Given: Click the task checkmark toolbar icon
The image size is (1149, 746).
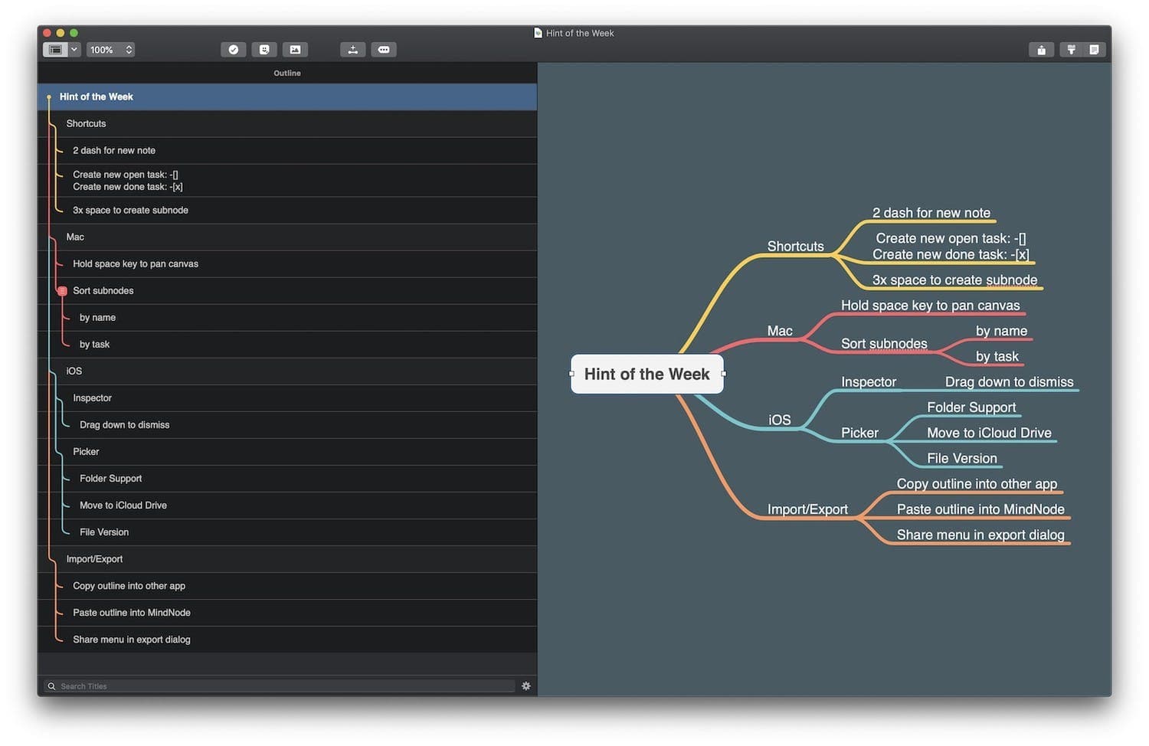Looking at the screenshot, I should 234,50.
